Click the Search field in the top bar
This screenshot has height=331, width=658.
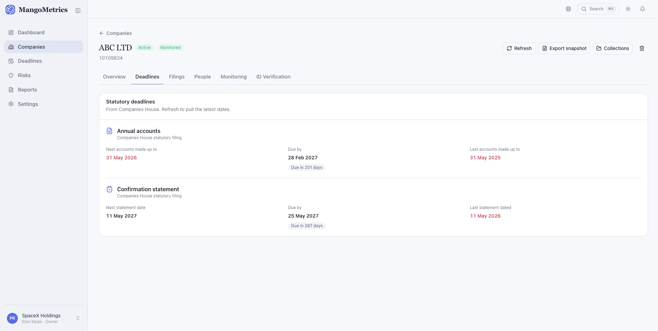598,9
